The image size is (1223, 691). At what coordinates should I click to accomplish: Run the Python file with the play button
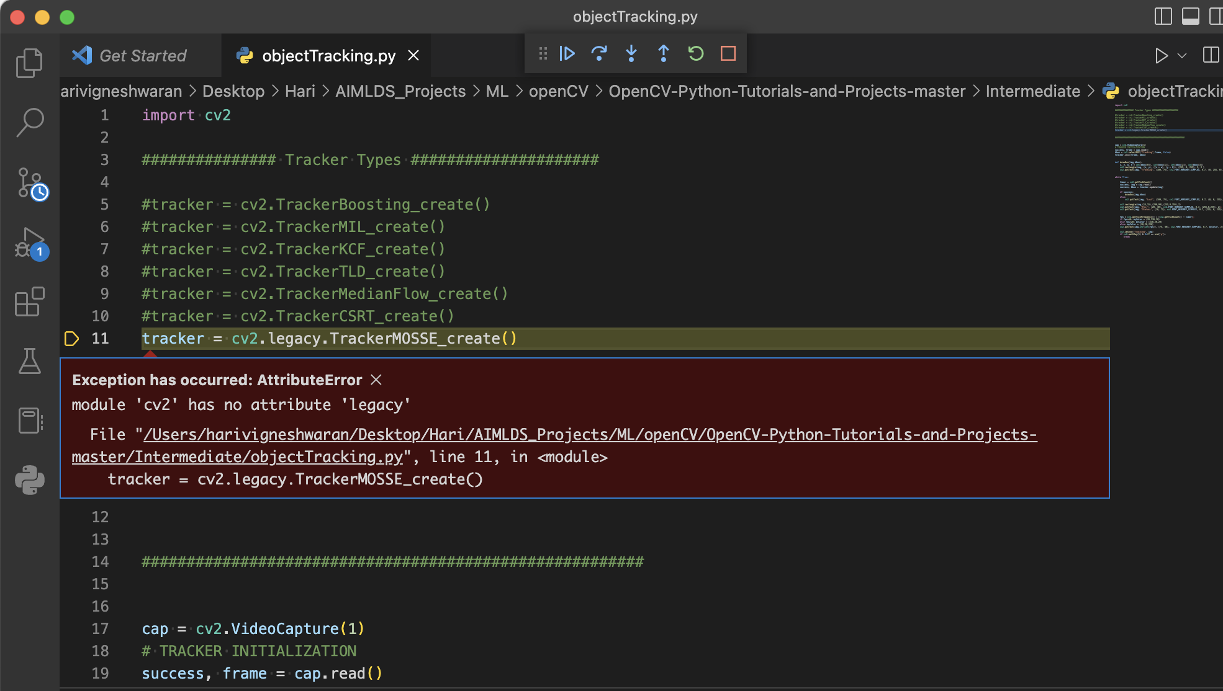[x=1162, y=55]
